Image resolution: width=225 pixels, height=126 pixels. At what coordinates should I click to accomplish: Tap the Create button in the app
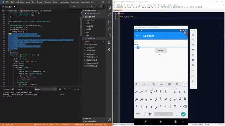click(x=160, y=50)
